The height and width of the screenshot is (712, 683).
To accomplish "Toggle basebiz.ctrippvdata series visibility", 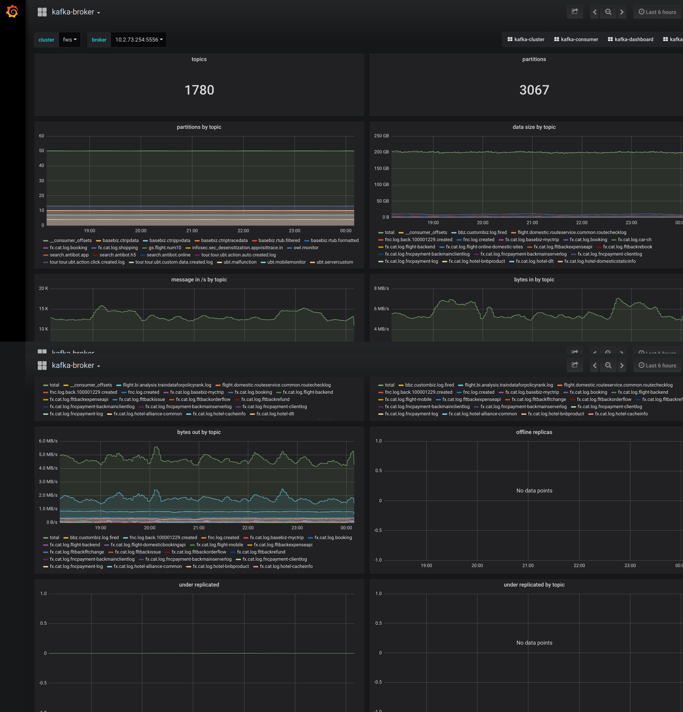I will point(170,241).
